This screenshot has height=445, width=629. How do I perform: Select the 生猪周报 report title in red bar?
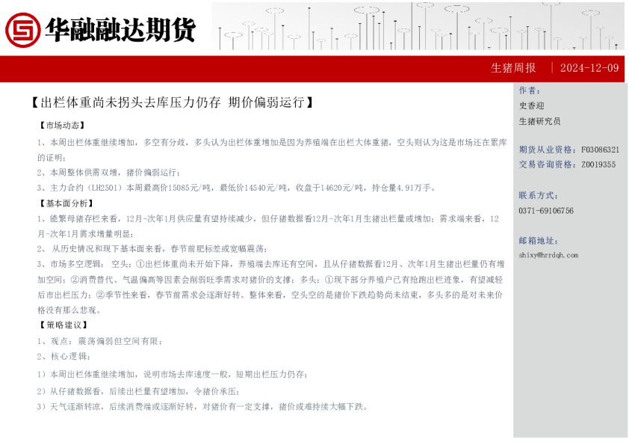(513, 68)
